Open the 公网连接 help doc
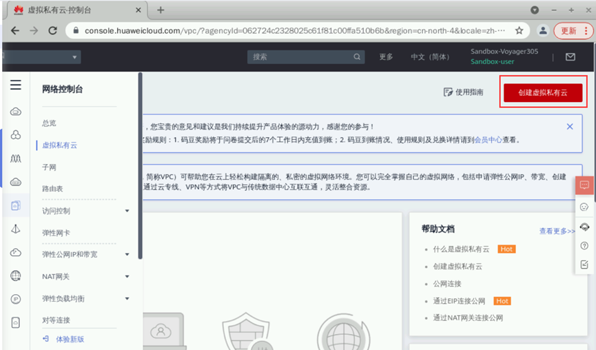The width and height of the screenshot is (596, 350). coord(447,284)
